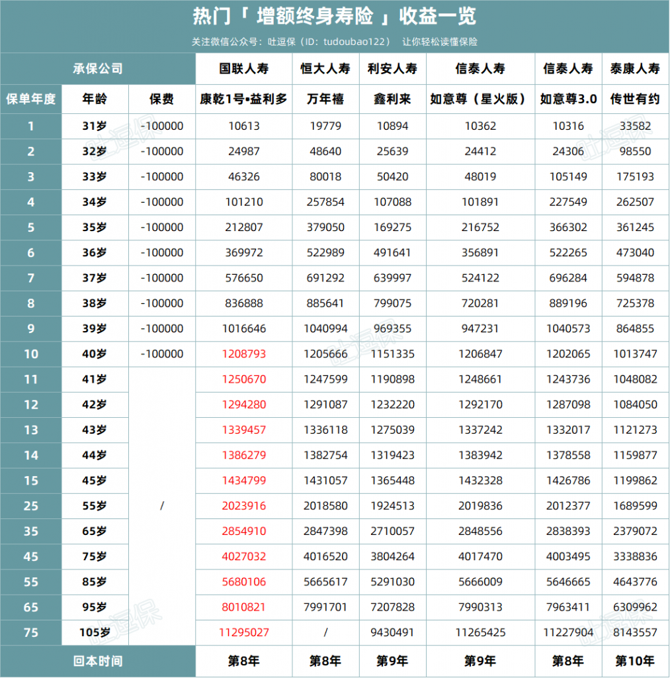
Task: Select the 保费 column header
Action: click(x=161, y=99)
